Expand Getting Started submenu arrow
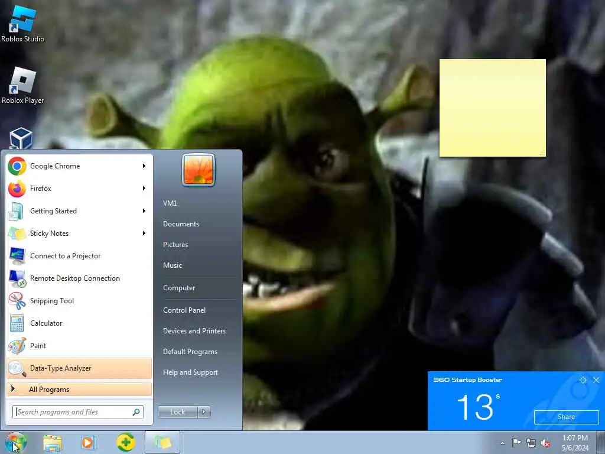Image resolution: width=605 pixels, height=454 pixels. 144,211
